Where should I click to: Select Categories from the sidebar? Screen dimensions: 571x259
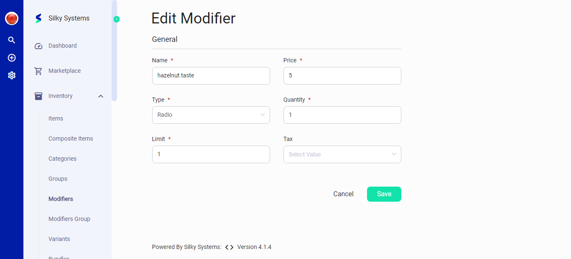click(62, 159)
